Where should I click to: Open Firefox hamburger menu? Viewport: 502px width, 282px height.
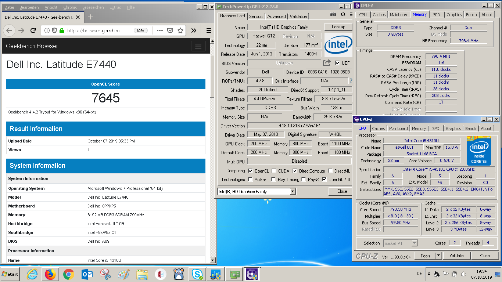208,30
